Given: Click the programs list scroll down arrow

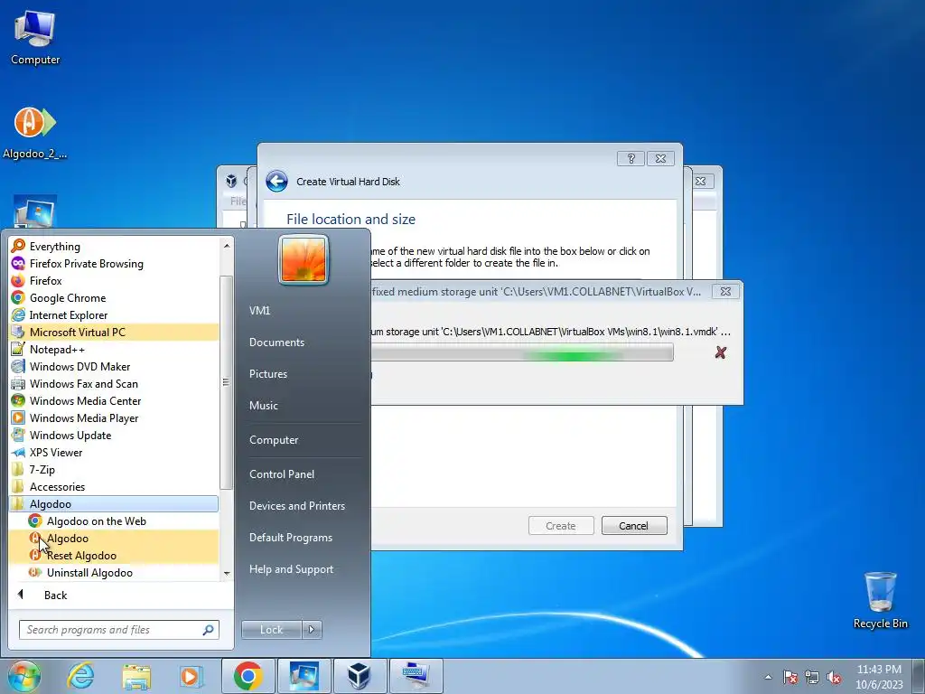Looking at the screenshot, I should (227, 573).
